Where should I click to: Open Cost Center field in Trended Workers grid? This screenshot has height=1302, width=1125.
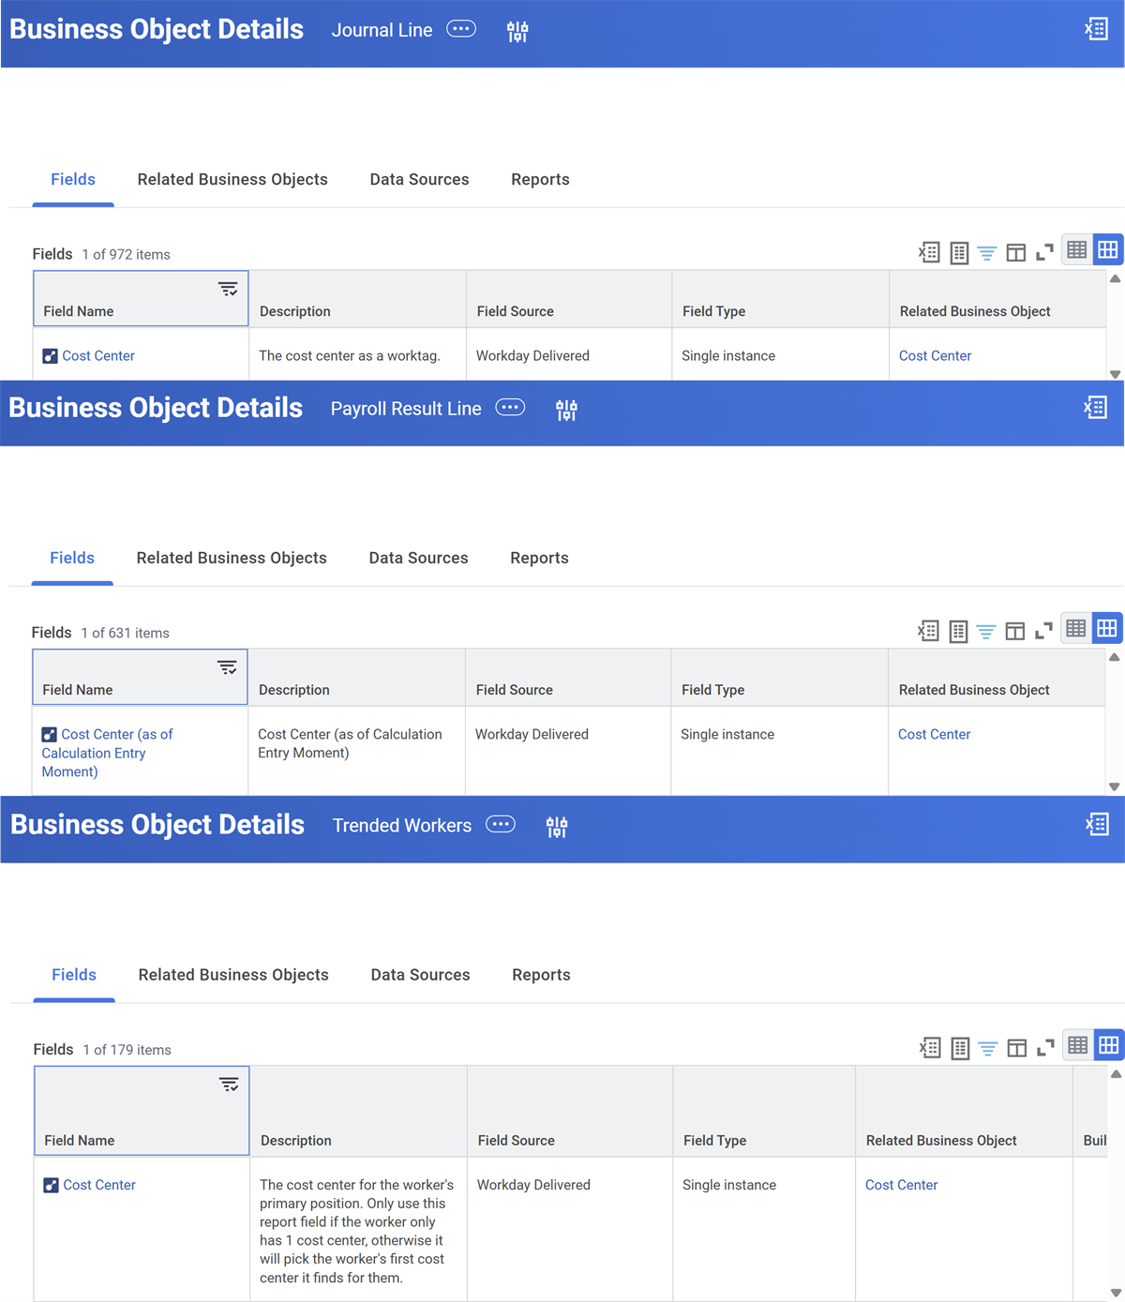(x=99, y=1186)
